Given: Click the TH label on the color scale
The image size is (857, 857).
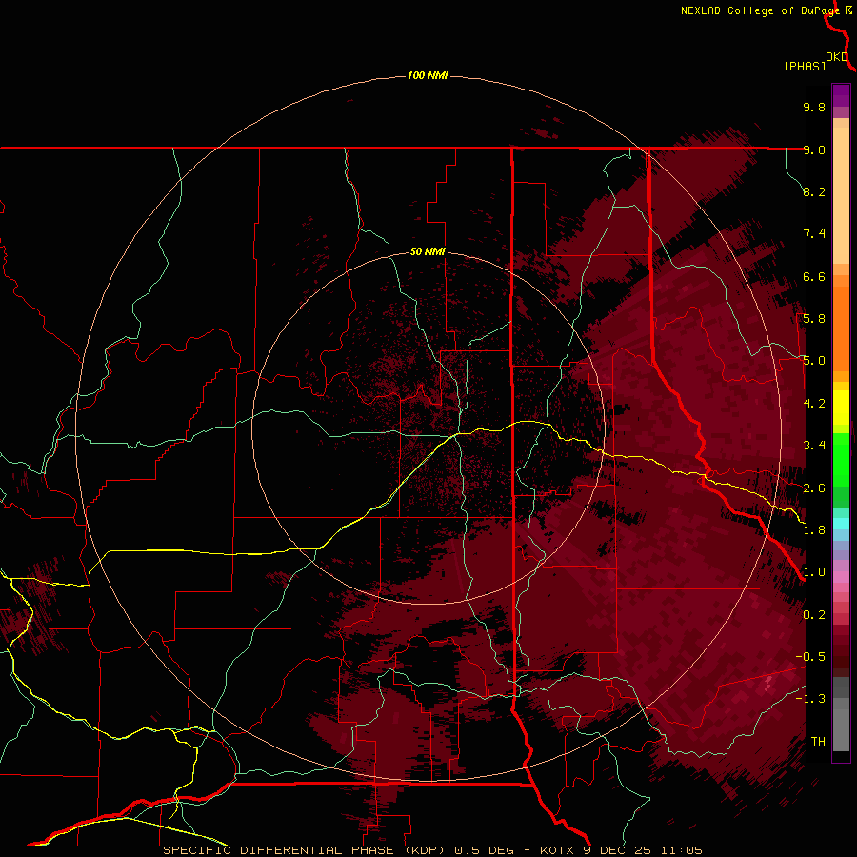Looking at the screenshot, I should pyautogui.click(x=818, y=742).
